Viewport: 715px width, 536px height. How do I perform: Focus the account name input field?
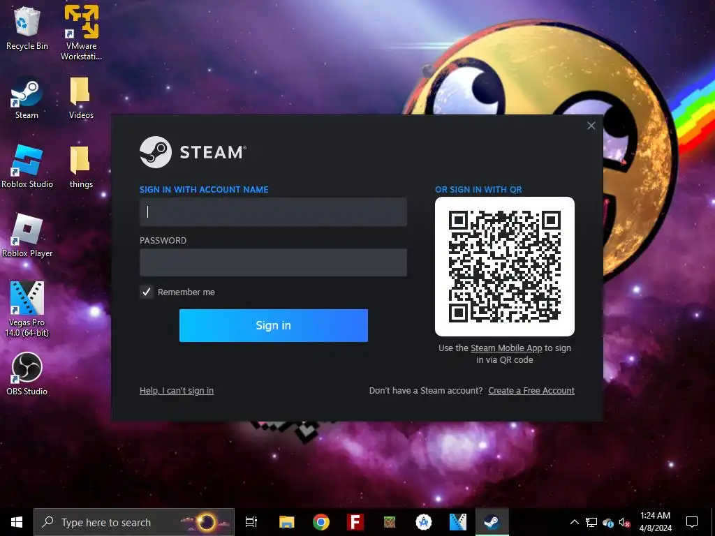click(x=273, y=212)
